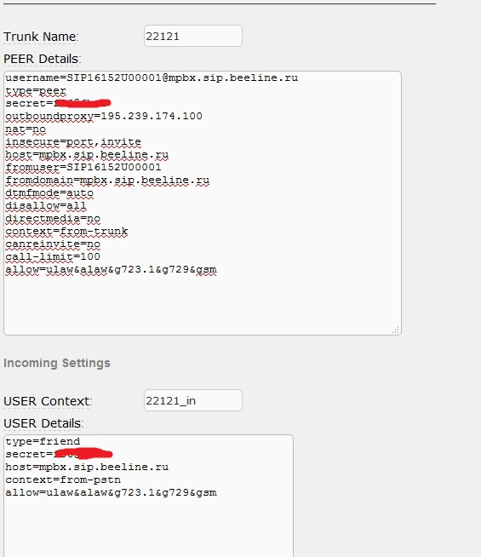The height and width of the screenshot is (557, 481).
Task: Click the allow codecs line in PEER Details
Action: pos(111,270)
